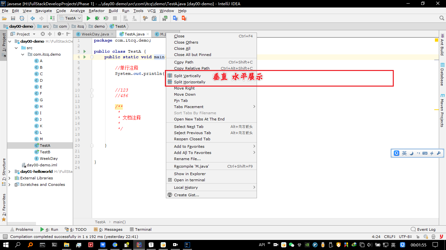The image size is (446, 250).
Task: Expand Local History submenu
Action: (x=211, y=187)
